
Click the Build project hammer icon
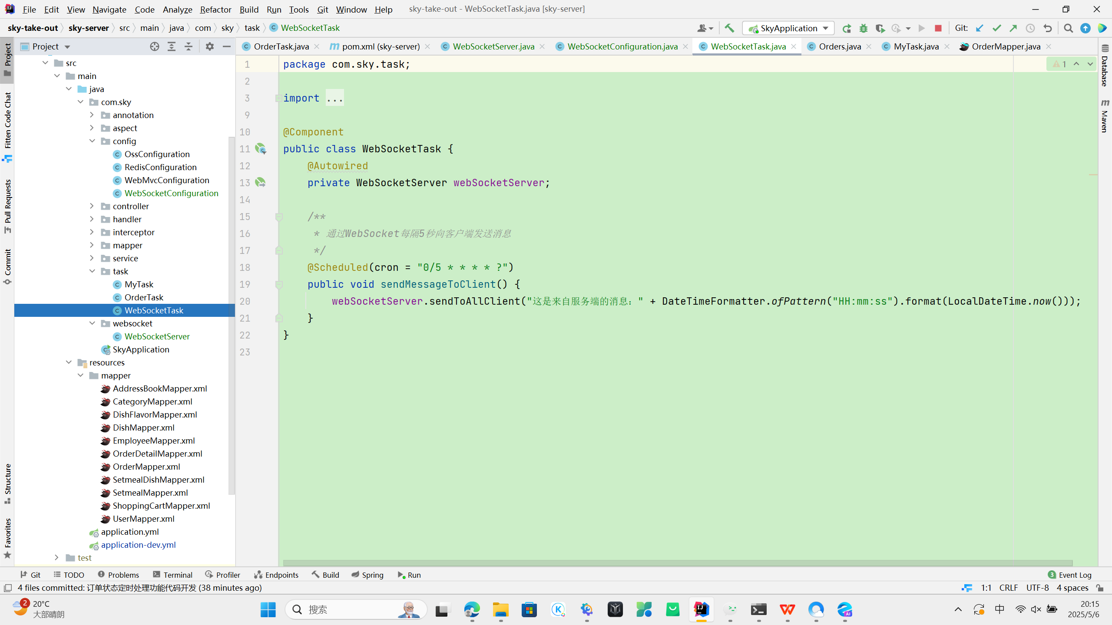click(729, 28)
